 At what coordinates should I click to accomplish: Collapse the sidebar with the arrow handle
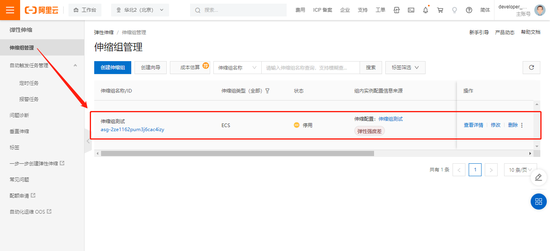click(x=88, y=141)
